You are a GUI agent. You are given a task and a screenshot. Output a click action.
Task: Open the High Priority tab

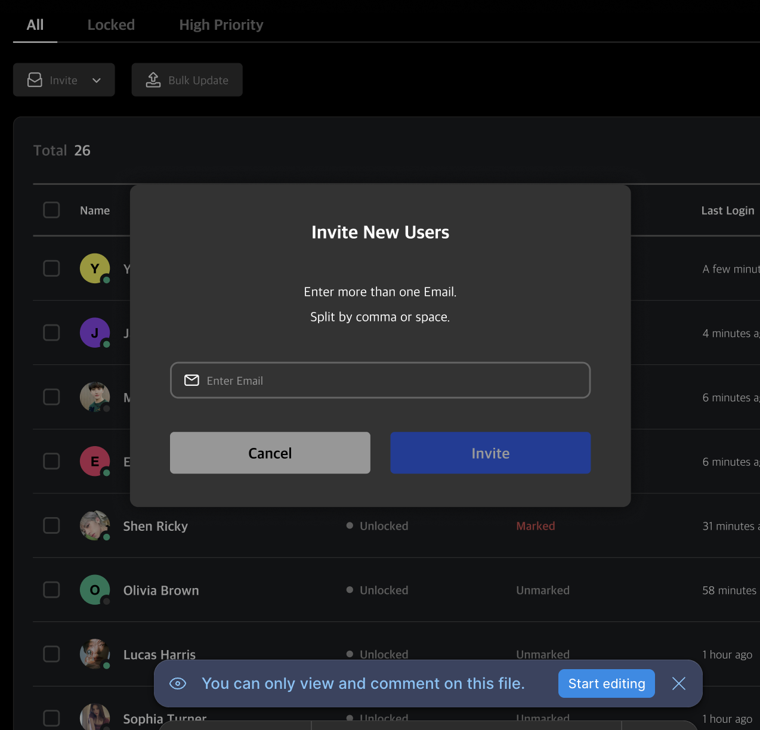221,24
